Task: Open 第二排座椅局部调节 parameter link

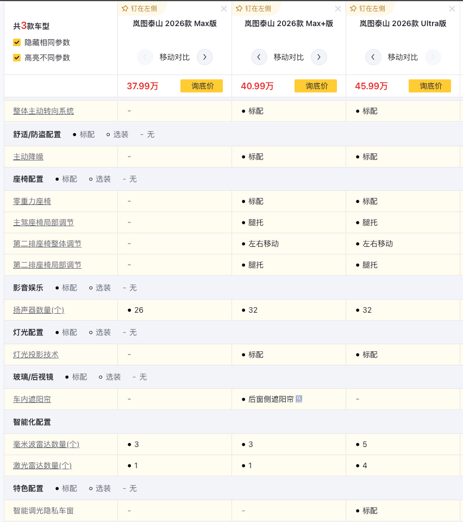Action: coord(47,265)
